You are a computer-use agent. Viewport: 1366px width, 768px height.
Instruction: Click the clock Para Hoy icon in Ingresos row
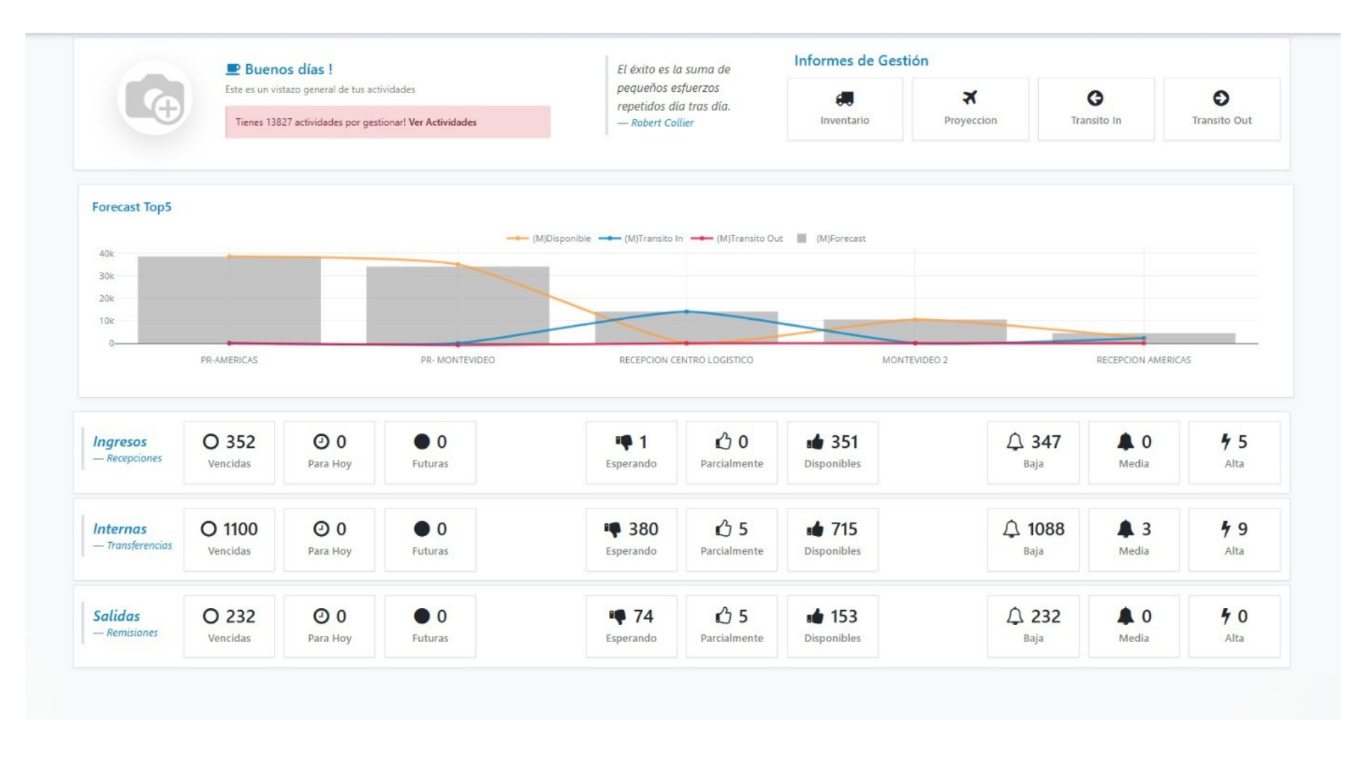(x=321, y=442)
